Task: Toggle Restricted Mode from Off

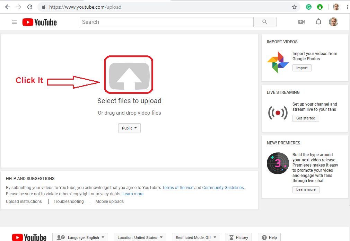Action: click(x=195, y=237)
